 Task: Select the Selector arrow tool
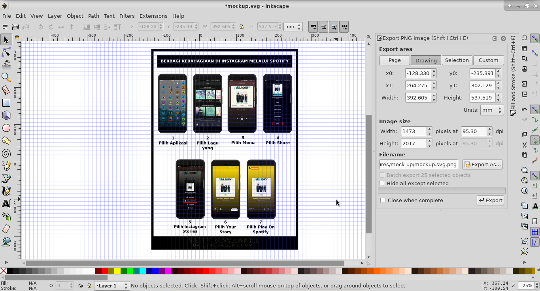pyautogui.click(x=6, y=39)
